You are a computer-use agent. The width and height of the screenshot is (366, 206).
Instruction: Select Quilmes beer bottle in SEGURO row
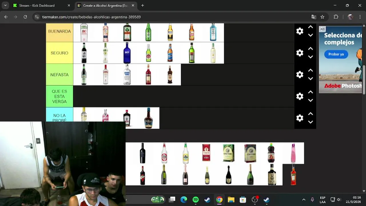[170, 53]
